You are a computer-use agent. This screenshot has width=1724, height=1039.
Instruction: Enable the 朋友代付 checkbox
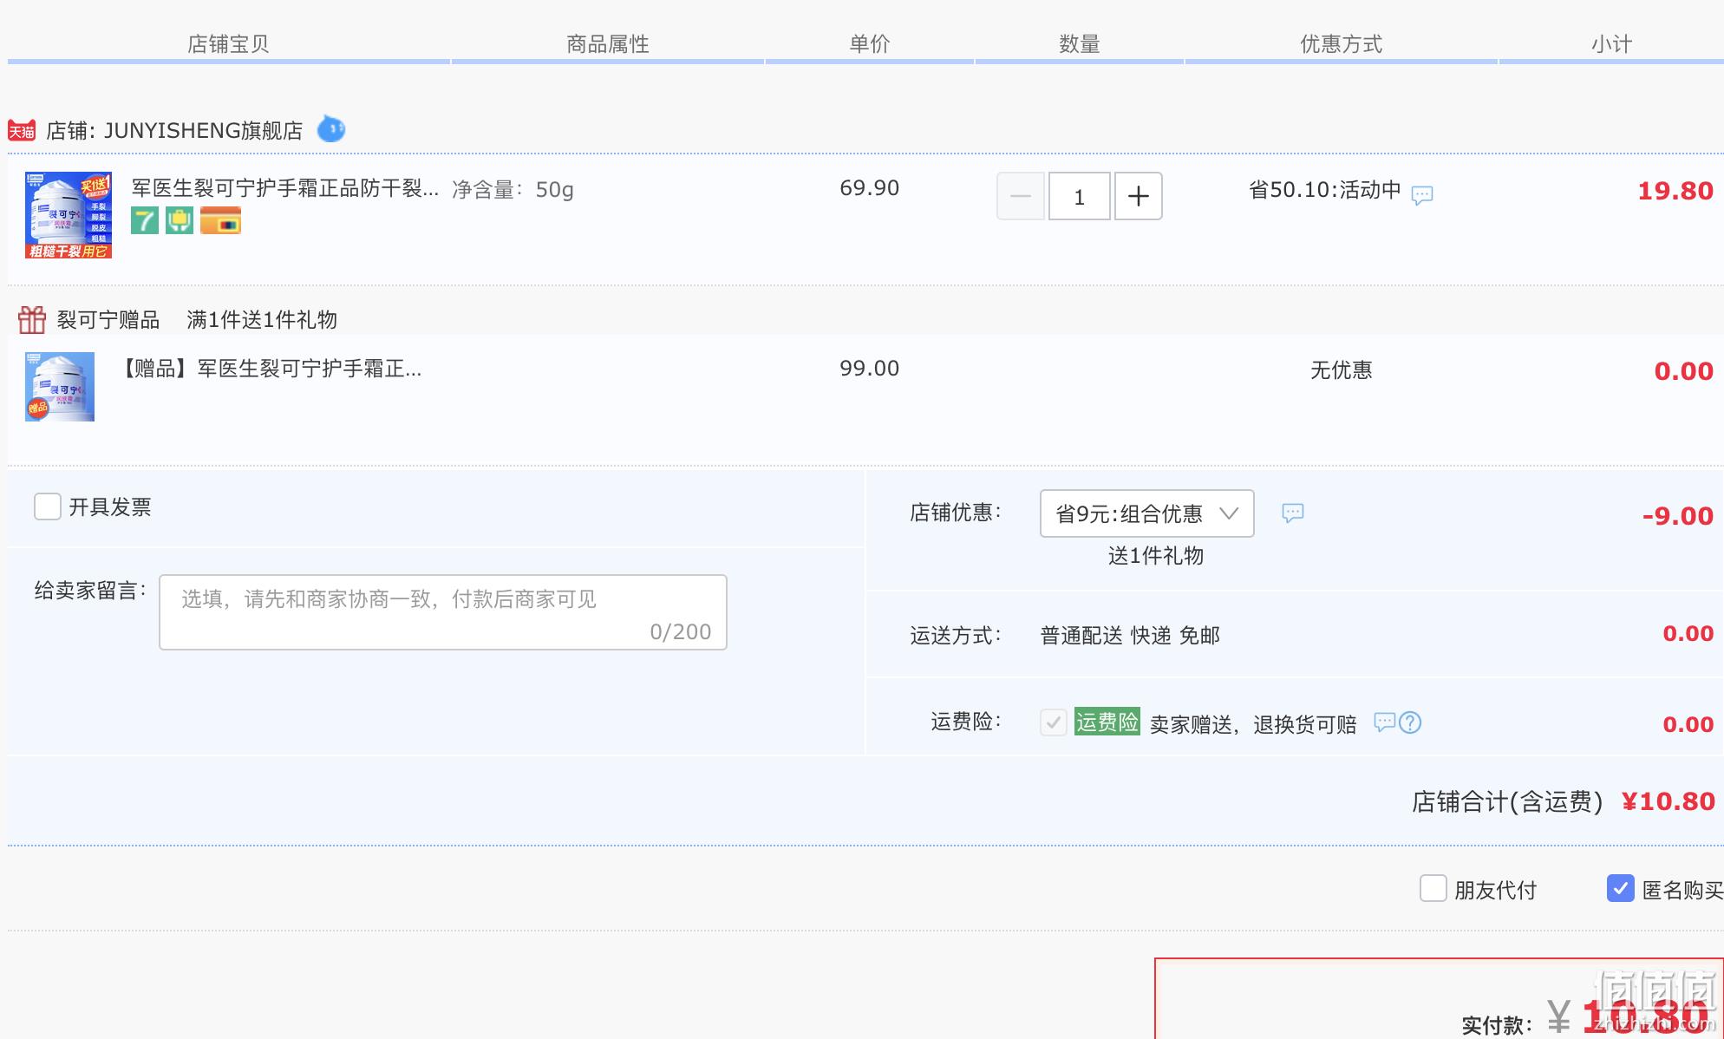(1433, 888)
